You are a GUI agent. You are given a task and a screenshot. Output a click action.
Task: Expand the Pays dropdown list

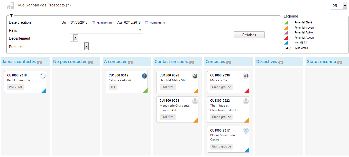pos(140,30)
